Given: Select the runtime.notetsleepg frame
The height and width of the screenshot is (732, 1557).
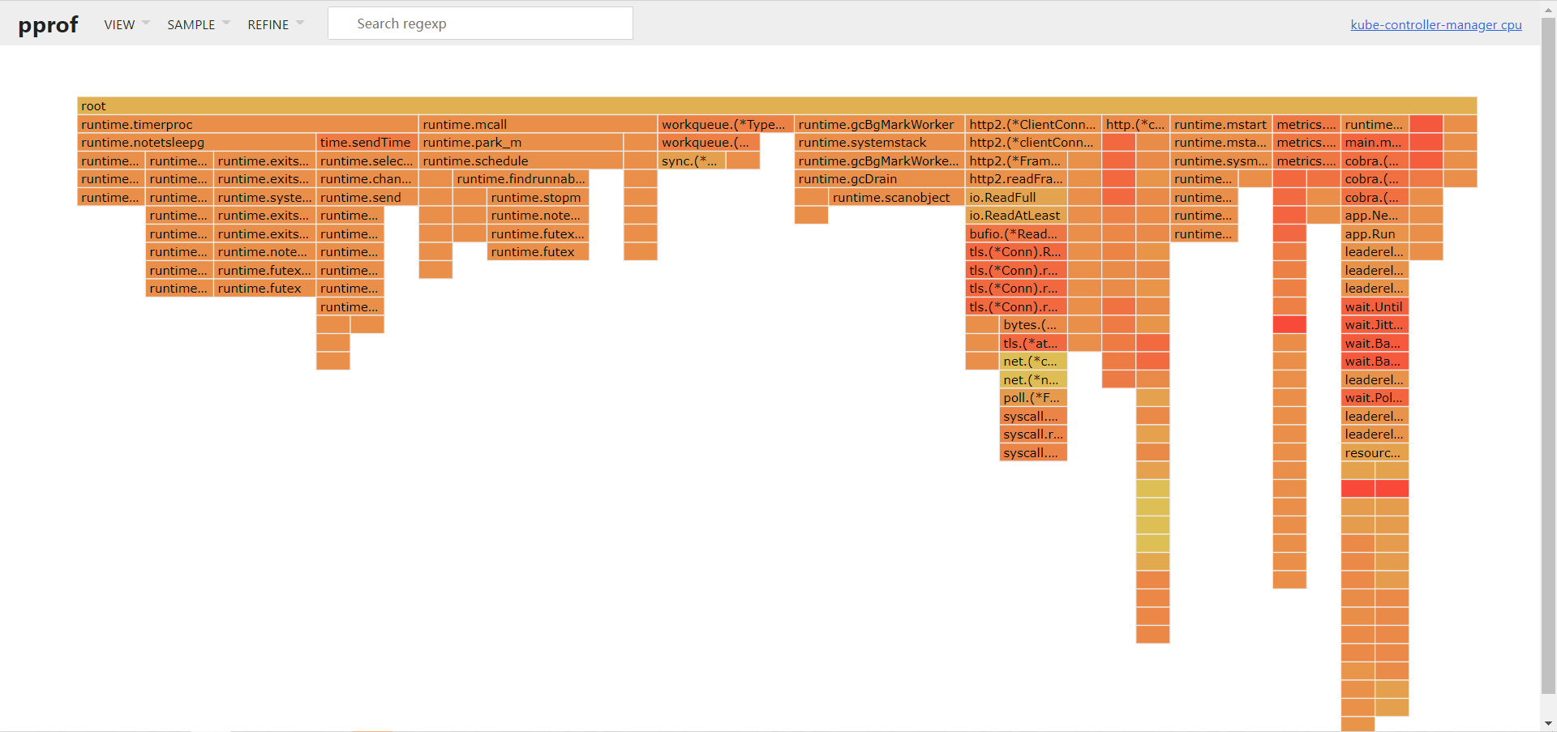Looking at the screenshot, I should (x=196, y=143).
